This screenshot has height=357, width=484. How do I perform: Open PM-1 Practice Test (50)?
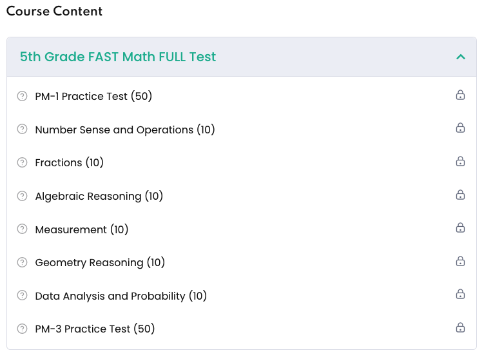point(93,97)
